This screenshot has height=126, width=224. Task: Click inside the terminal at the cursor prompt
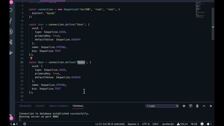20,120
